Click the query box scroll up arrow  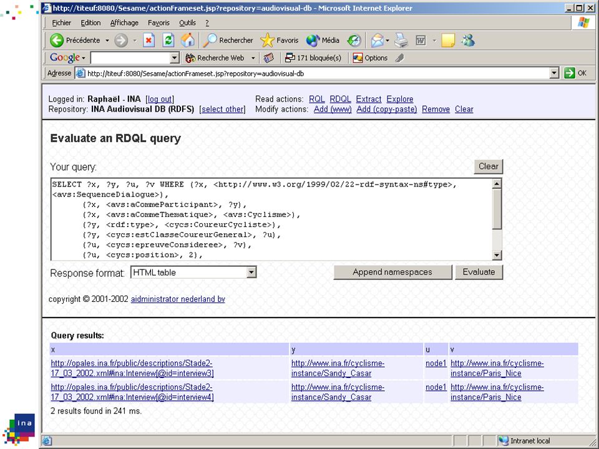coord(497,184)
